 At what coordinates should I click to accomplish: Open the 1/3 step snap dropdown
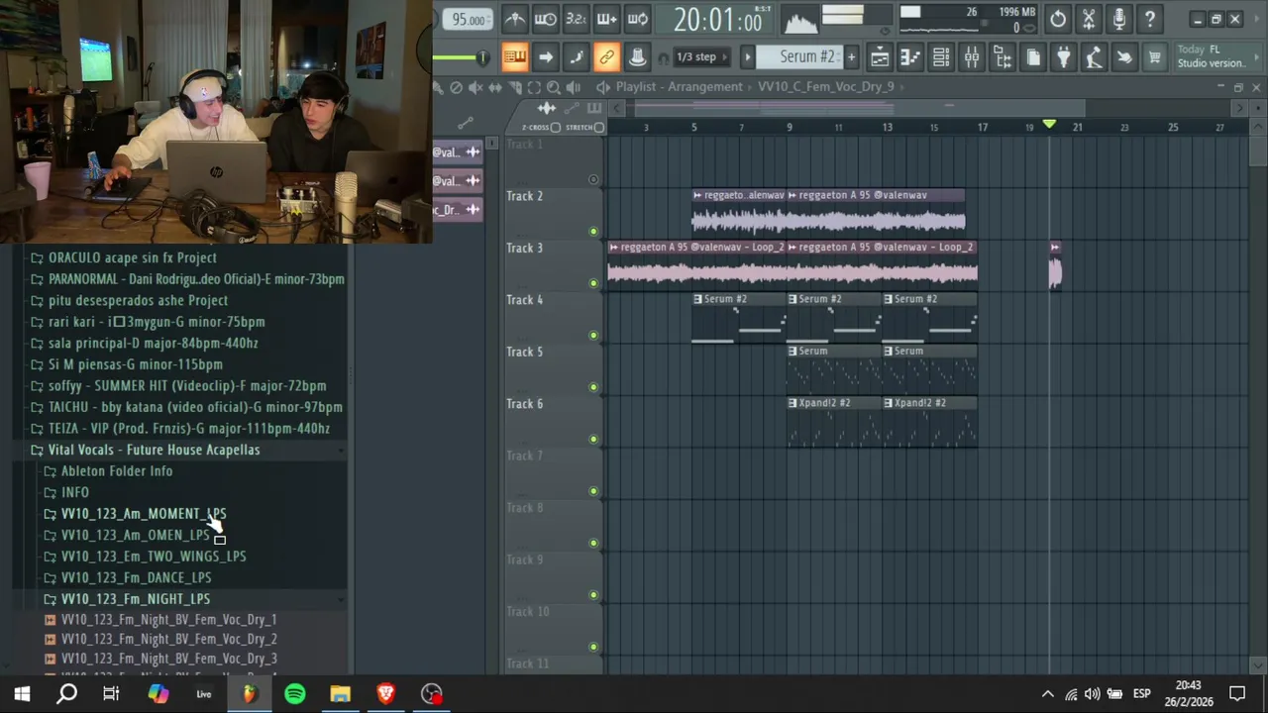(x=702, y=57)
